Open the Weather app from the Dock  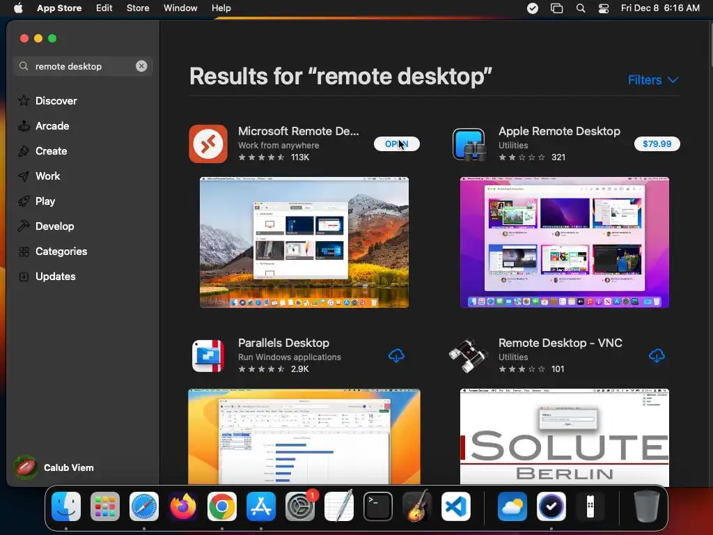click(x=512, y=506)
